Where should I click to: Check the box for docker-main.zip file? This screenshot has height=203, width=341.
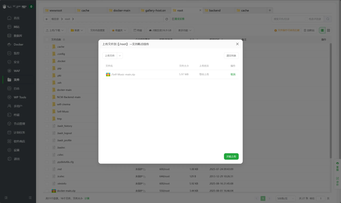pos(47,191)
